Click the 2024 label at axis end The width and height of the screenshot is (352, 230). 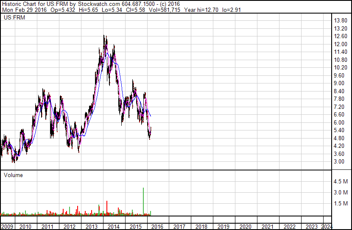coord(327,227)
